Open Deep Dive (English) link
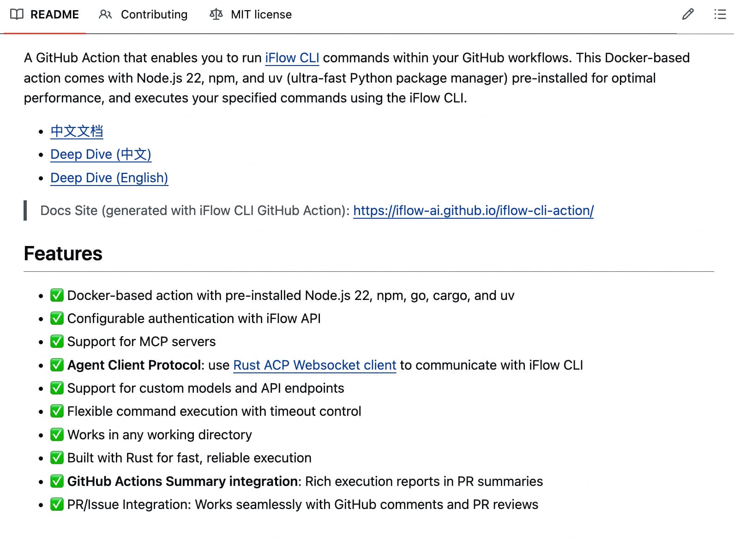This screenshot has height=539, width=734. 109,178
